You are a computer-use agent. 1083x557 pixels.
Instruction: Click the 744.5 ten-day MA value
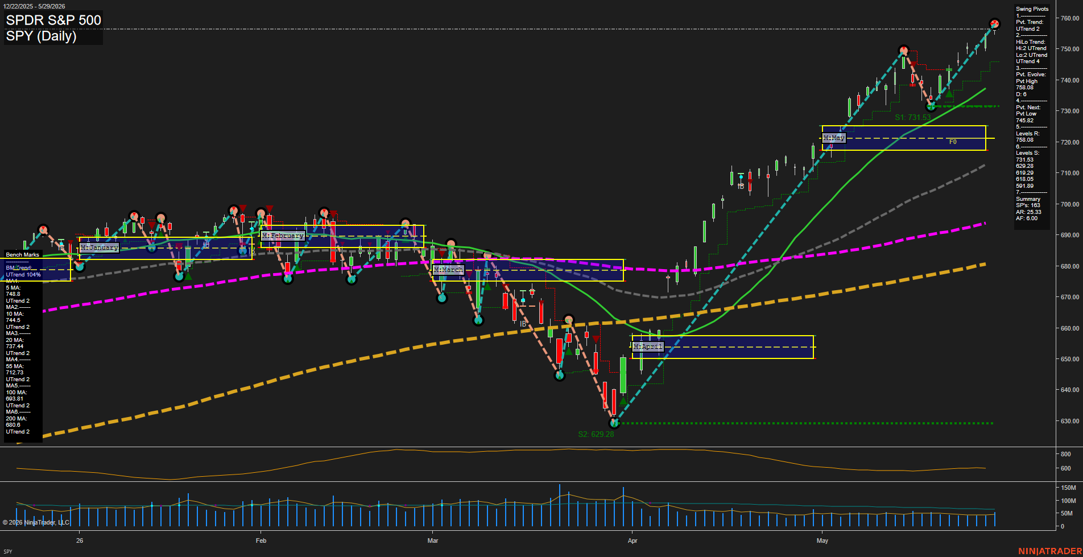[13, 320]
